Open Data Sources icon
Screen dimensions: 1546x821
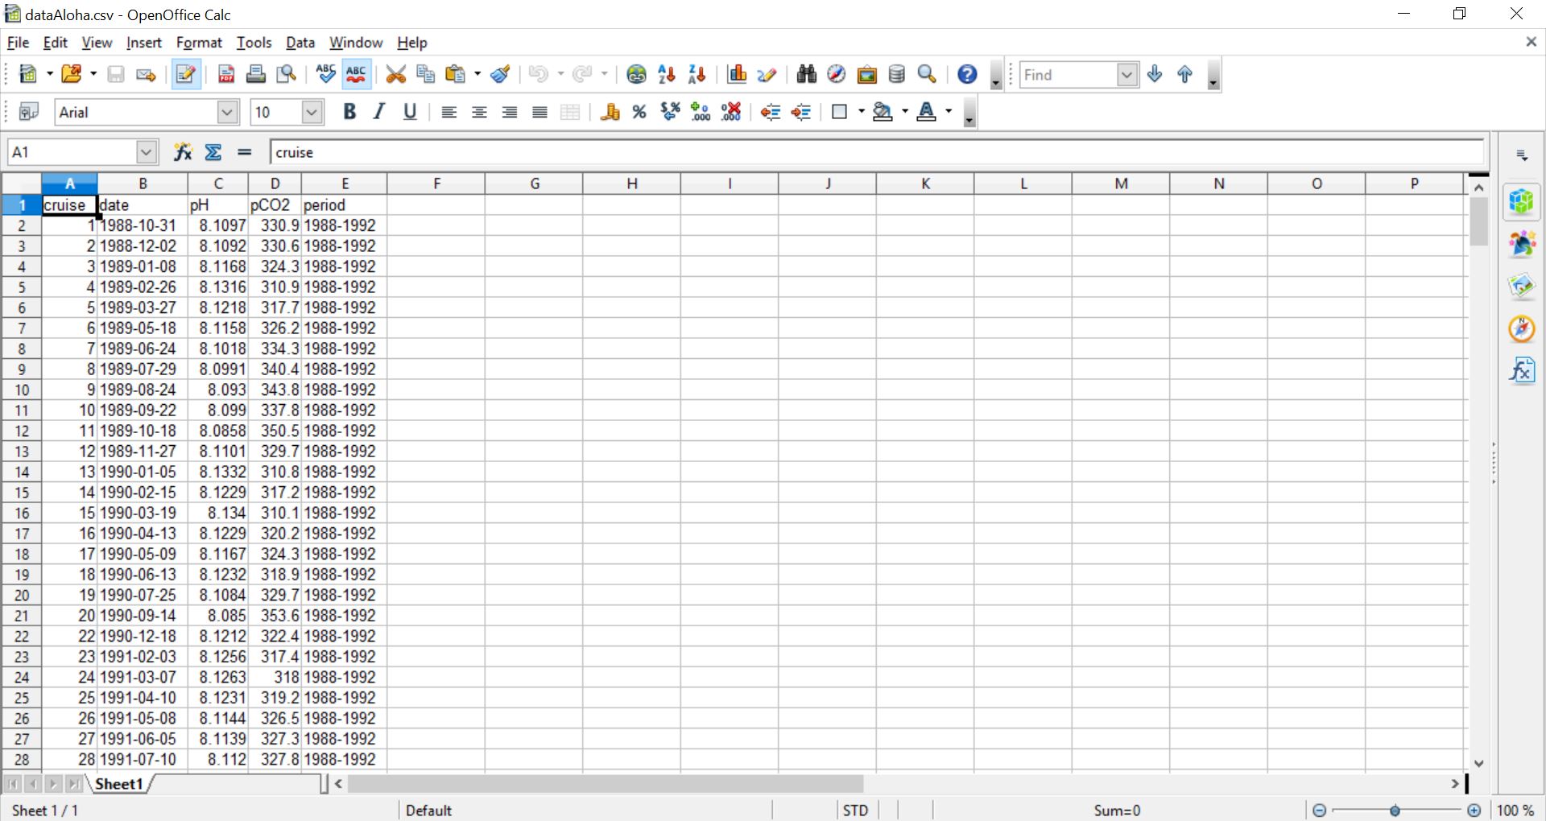point(897,74)
